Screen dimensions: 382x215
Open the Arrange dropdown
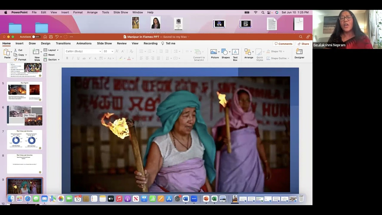pyautogui.click(x=248, y=53)
